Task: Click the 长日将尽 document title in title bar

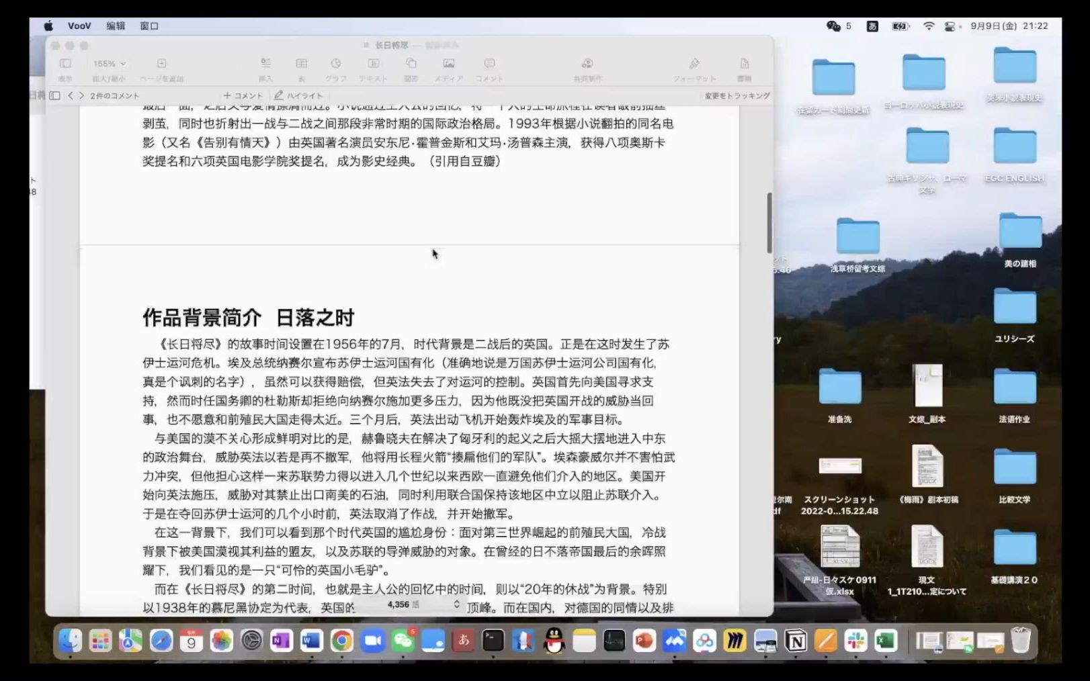Action: pyautogui.click(x=392, y=45)
